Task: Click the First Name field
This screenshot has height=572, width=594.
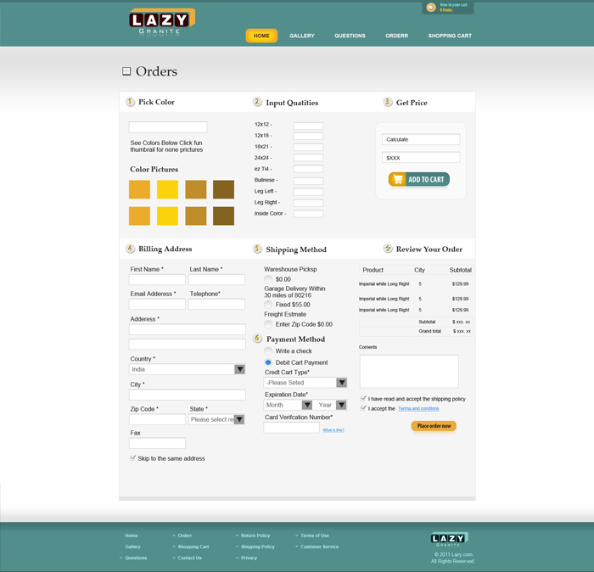Action: point(157,279)
